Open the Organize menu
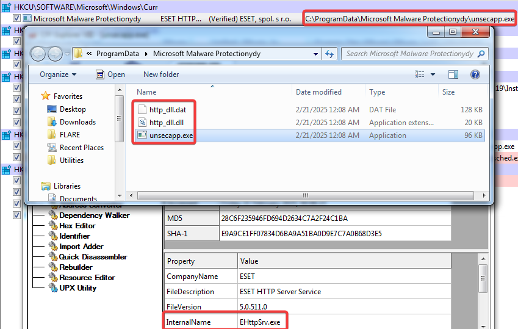The image size is (518, 329). tap(58, 74)
